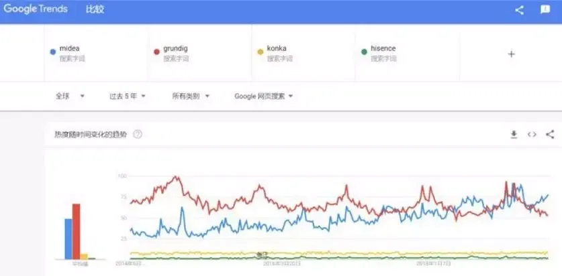This screenshot has width=562, height=276.
Task: Select the midea search term
Action: tap(71, 50)
